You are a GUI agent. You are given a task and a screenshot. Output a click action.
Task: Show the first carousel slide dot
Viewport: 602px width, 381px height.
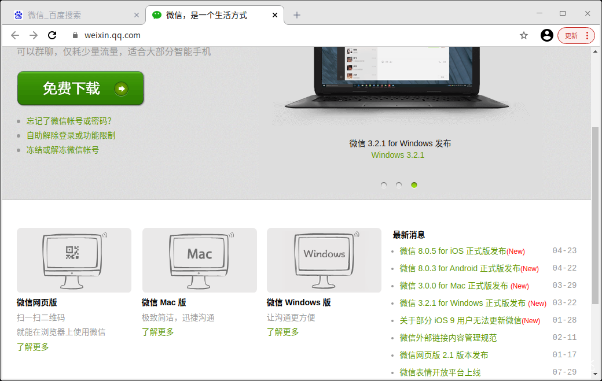(x=384, y=185)
